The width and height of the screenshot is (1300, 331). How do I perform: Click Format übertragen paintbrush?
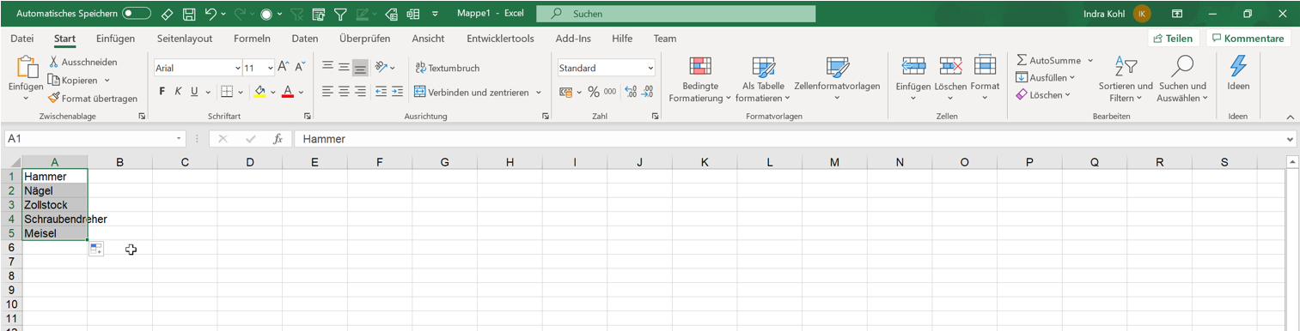pos(93,99)
